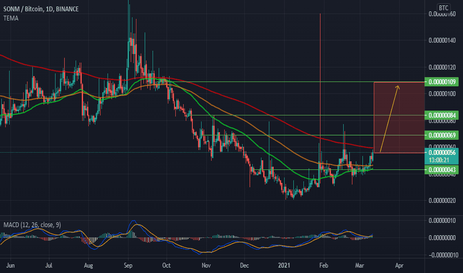Click the TEMA indicator label
Viewport: 463px width, 273px height.
pos(11,18)
